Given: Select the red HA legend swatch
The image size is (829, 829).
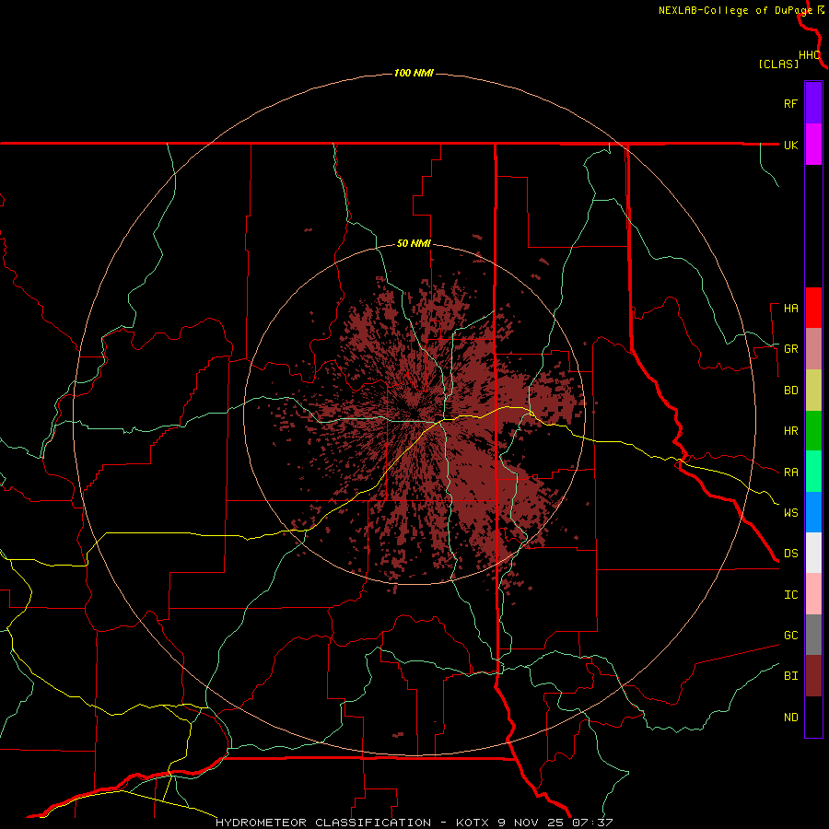Looking at the screenshot, I should point(813,308).
